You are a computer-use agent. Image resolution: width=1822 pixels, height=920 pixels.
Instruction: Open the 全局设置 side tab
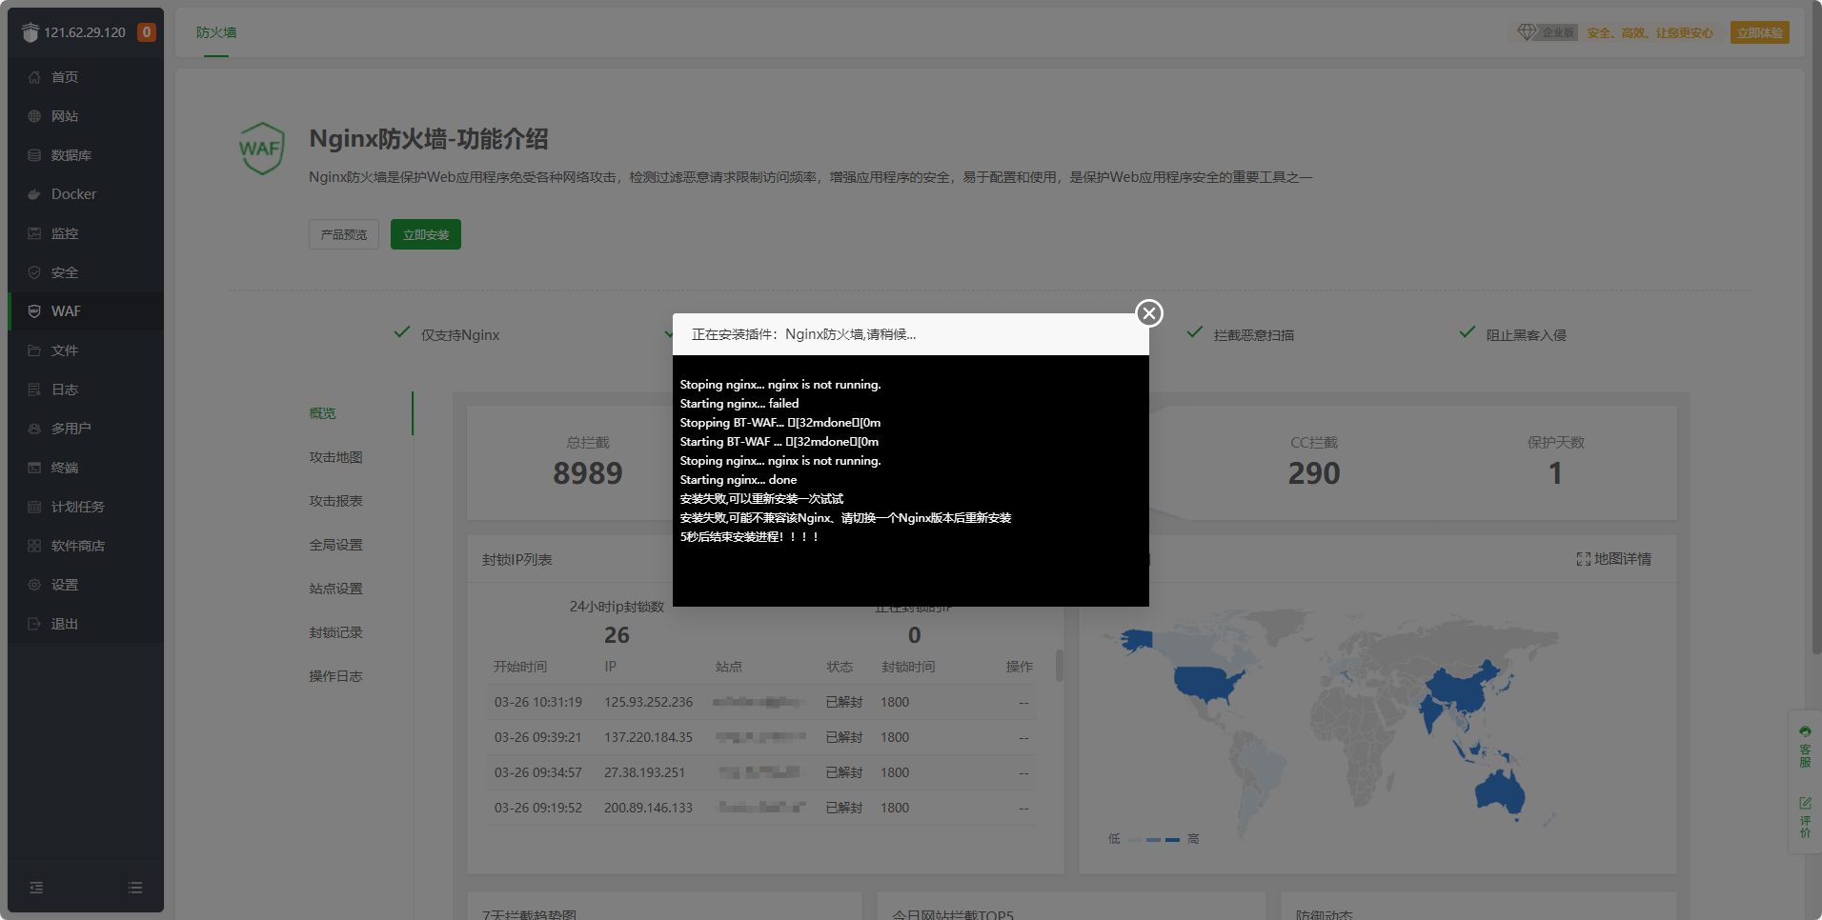point(335,545)
